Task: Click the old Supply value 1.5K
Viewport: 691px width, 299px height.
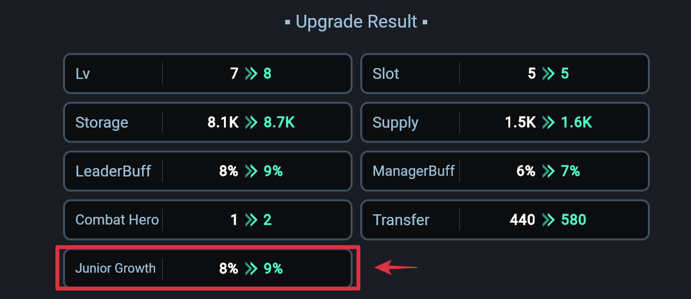Action: 521,123
